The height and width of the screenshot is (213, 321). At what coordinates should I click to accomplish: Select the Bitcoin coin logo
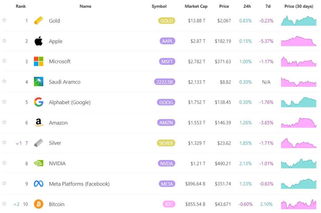(x=38, y=204)
